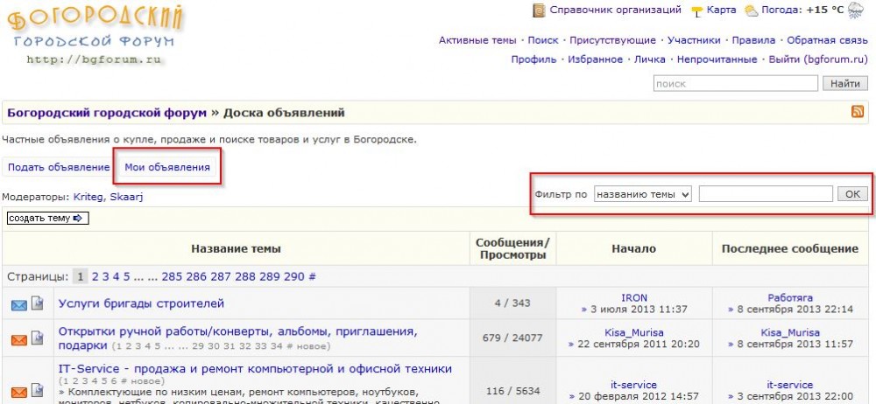Screen dimensions: 876x404
Task: Click document icon in IT-Service topic row
Action: [38, 391]
